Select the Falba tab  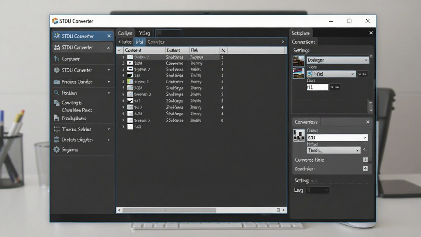tap(127, 42)
